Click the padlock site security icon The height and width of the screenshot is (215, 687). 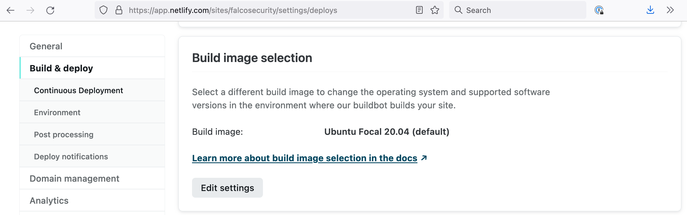pos(119,10)
